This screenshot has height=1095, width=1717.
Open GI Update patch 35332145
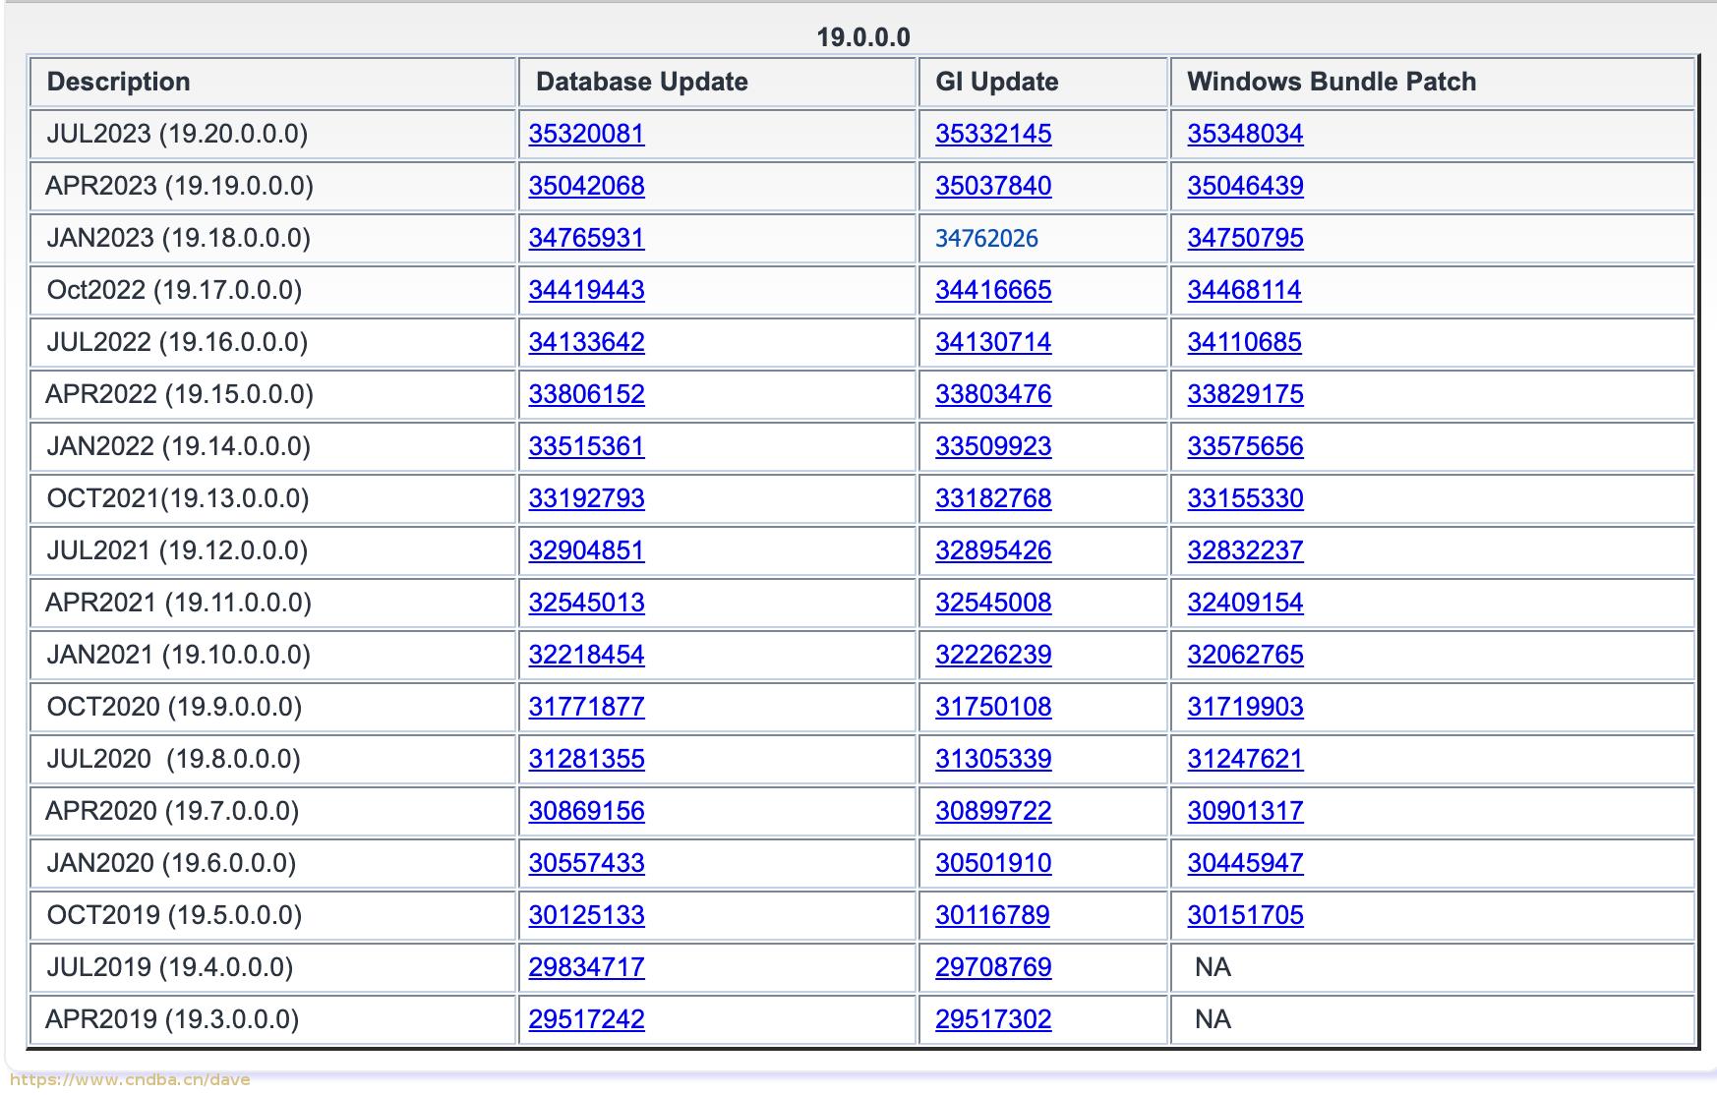(x=993, y=134)
